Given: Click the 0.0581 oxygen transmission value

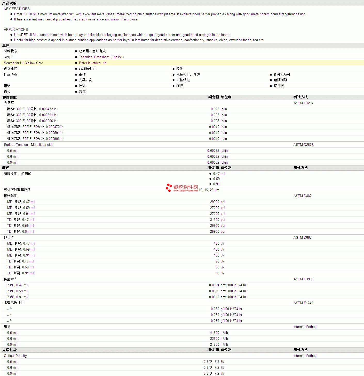Looking at the screenshot, I should (x=214, y=285).
